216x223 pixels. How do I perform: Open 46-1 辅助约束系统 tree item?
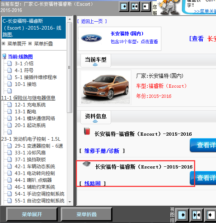pos(35,187)
